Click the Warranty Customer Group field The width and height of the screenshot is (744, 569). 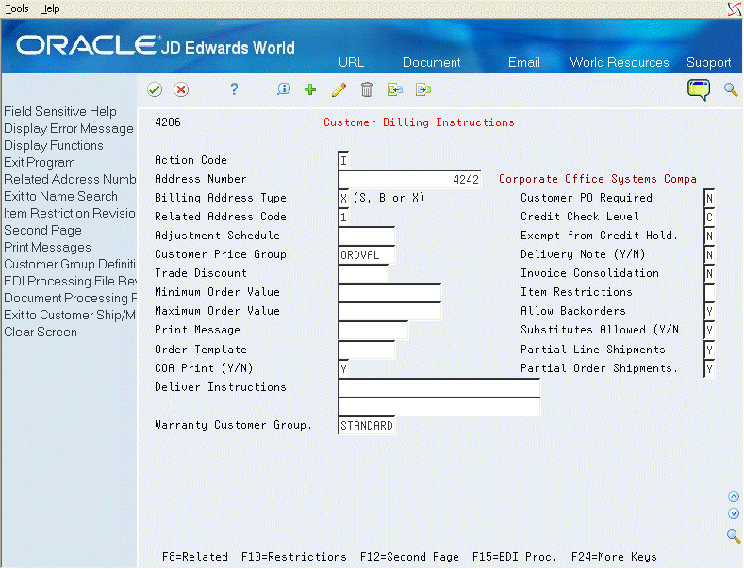(366, 426)
